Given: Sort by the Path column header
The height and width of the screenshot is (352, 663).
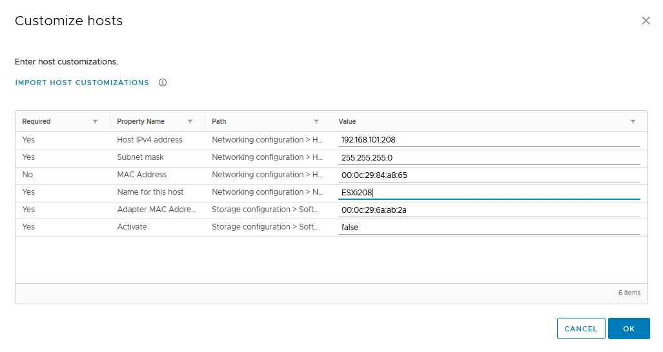Looking at the screenshot, I should tap(219, 121).
